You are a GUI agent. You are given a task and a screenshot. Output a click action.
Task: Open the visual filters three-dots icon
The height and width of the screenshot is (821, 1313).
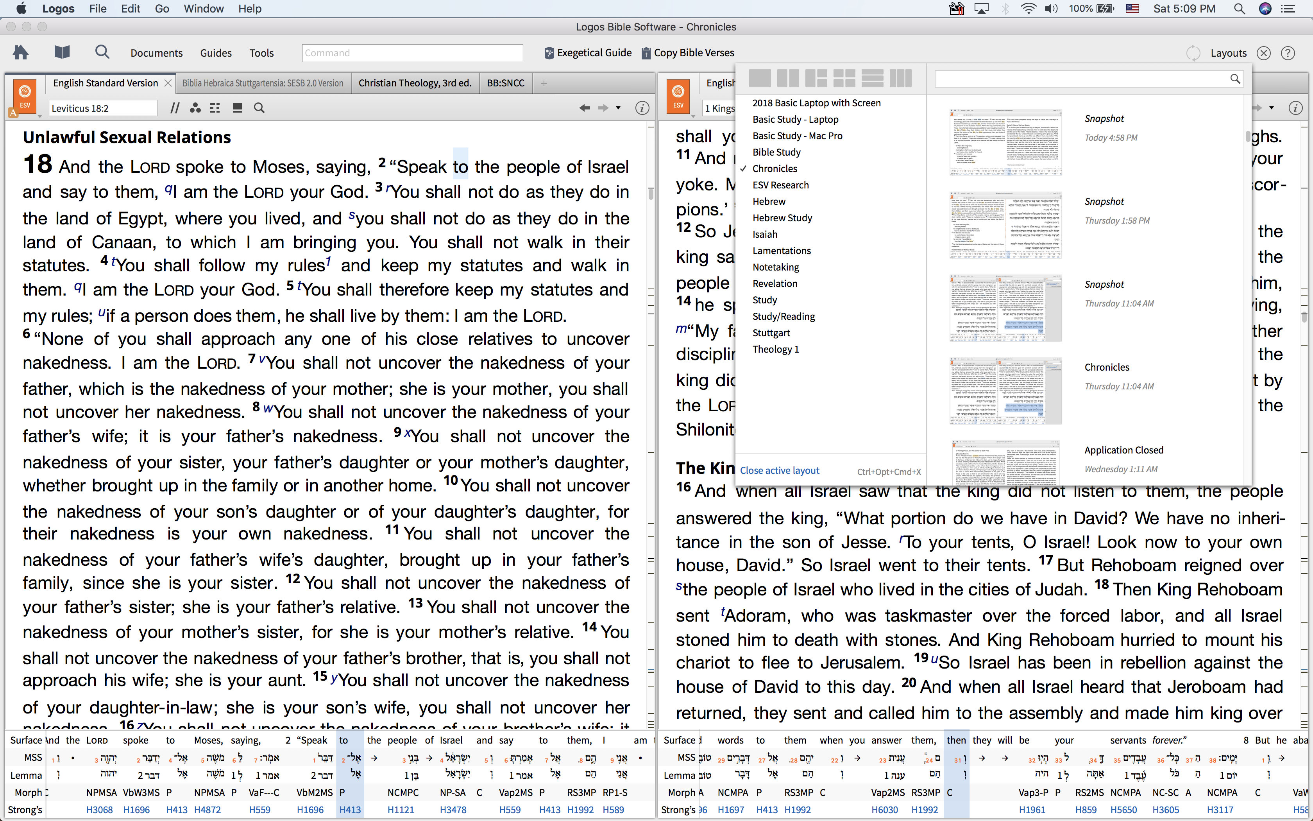click(x=195, y=108)
